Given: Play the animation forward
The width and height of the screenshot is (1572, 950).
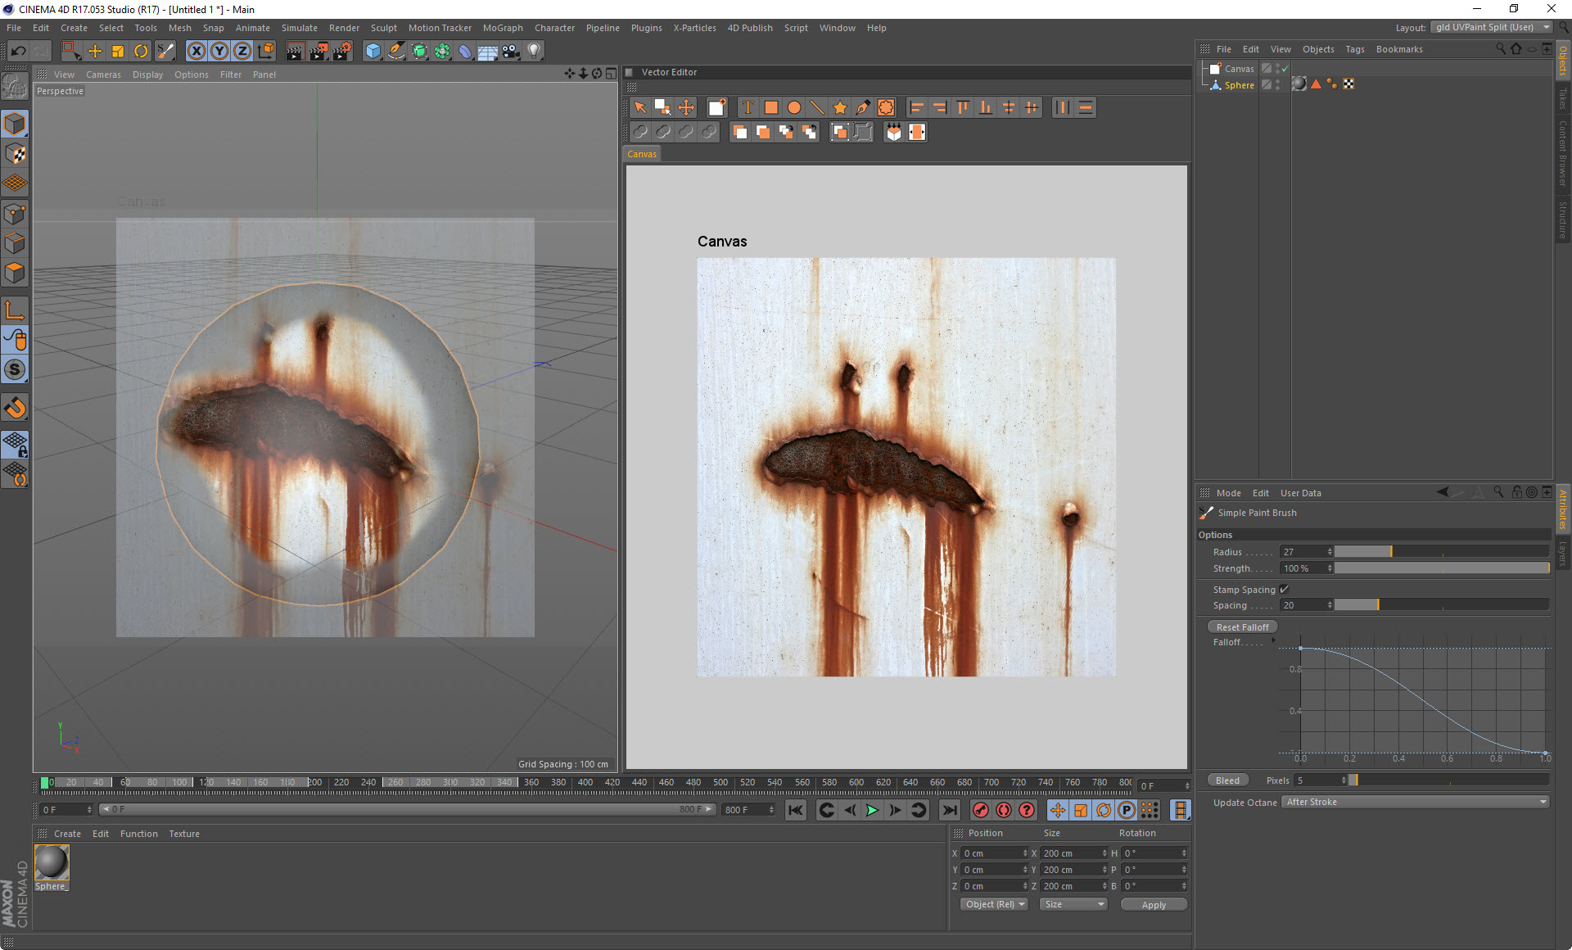Looking at the screenshot, I should click(872, 810).
